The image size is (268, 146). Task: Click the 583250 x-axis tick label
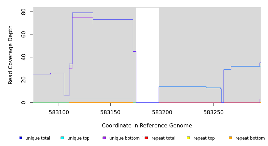coord(213,112)
